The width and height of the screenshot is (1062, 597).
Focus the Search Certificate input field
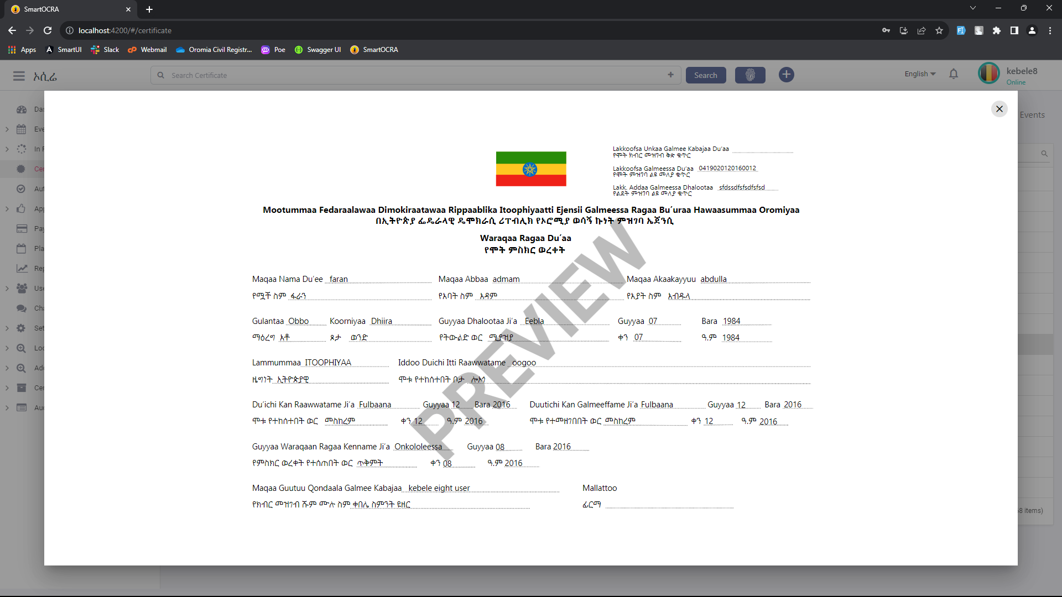pos(415,75)
